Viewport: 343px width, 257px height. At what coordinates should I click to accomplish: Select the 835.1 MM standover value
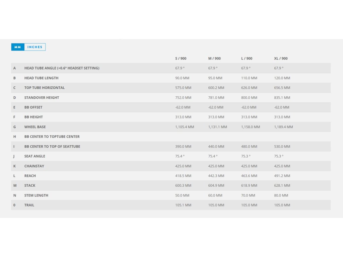(x=282, y=98)
